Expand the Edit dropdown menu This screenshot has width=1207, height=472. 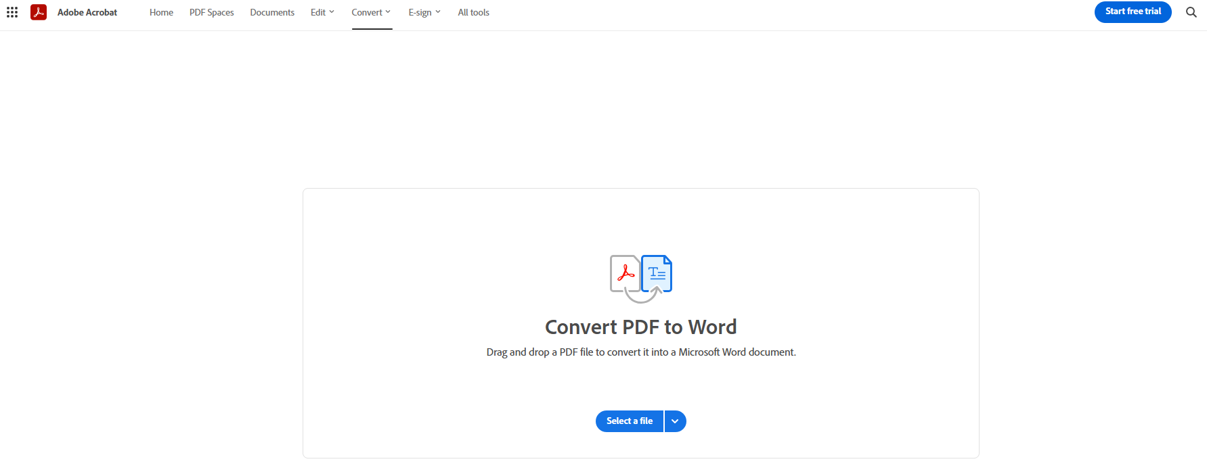click(x=322, y=12)
